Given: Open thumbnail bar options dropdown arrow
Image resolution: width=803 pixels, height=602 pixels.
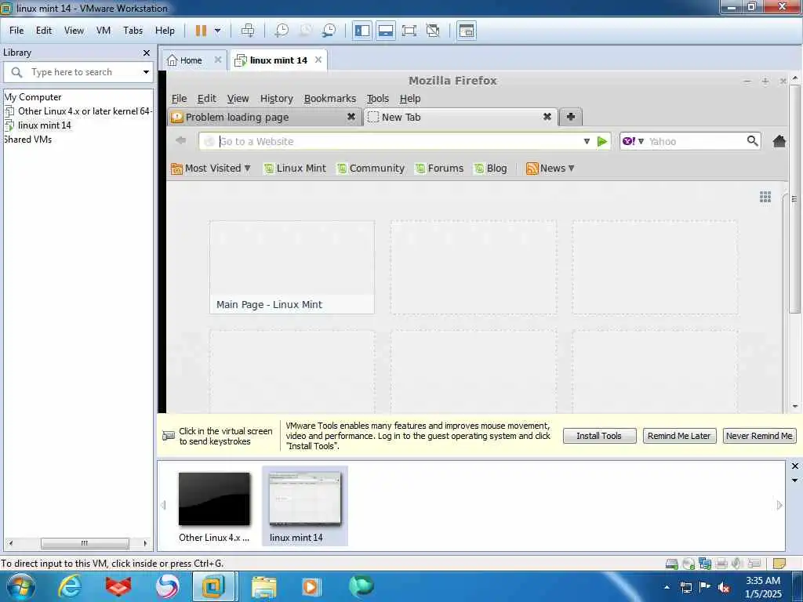Looking at the screenshot, I should coord(795,481).
